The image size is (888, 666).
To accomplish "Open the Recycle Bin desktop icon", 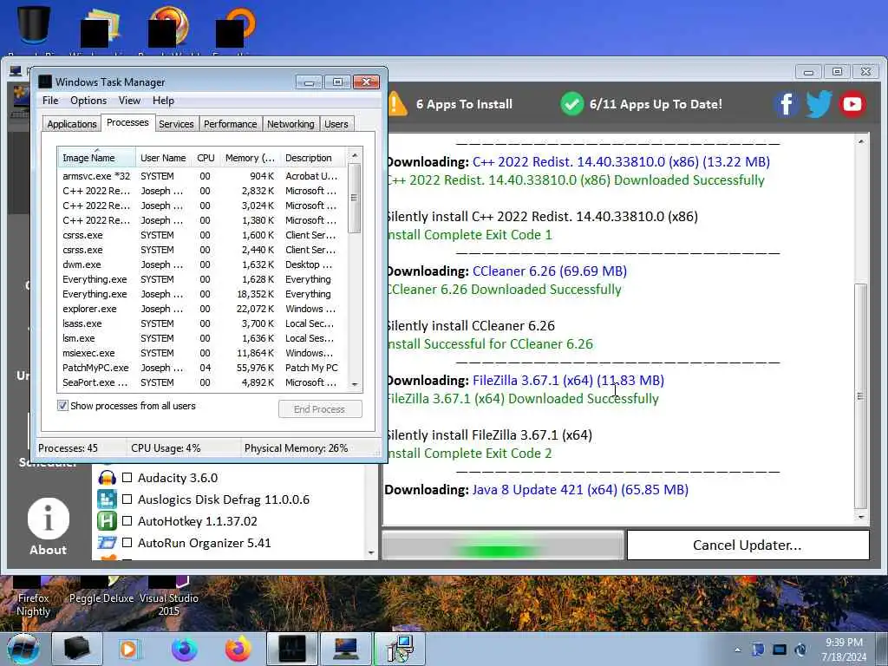I will 34,25.
